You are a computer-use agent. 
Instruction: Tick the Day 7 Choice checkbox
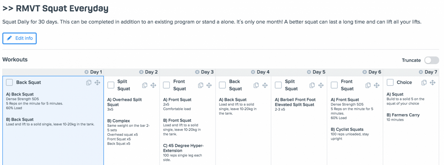click(390, 82)
